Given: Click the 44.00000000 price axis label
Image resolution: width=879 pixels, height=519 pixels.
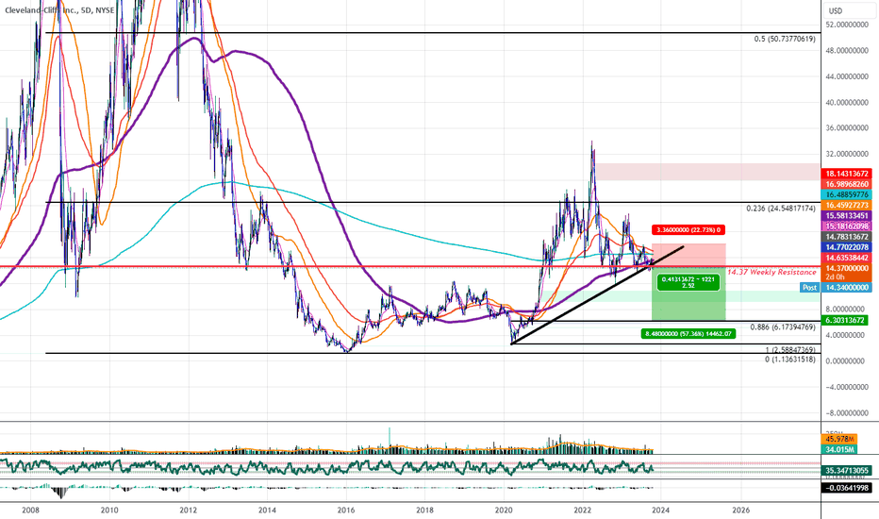Looking at the screenshot, I should 847,76.
